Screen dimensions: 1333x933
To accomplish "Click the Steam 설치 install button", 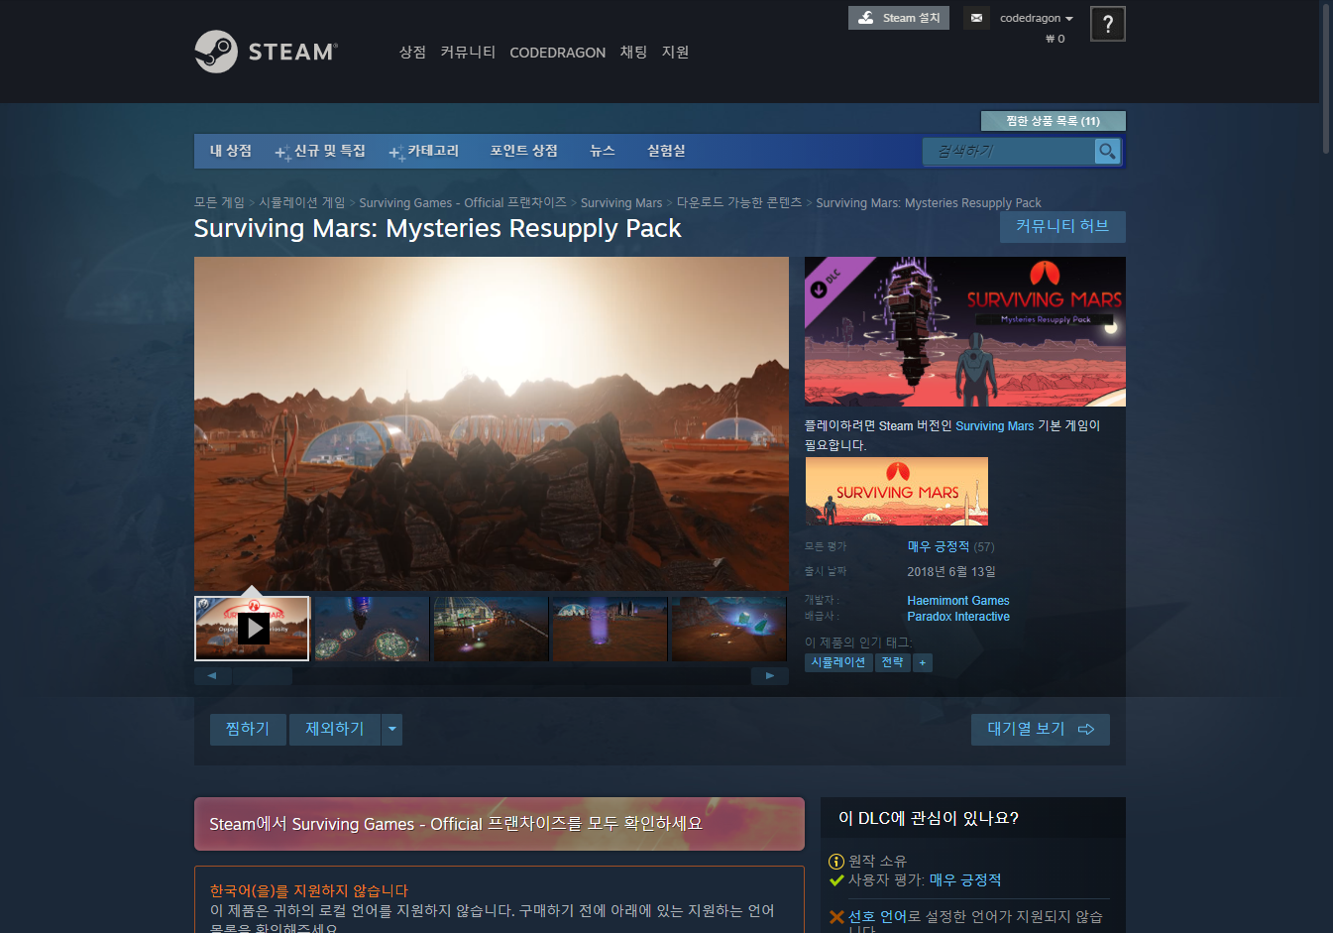I will pyautogui.click(x=899, y=18).
